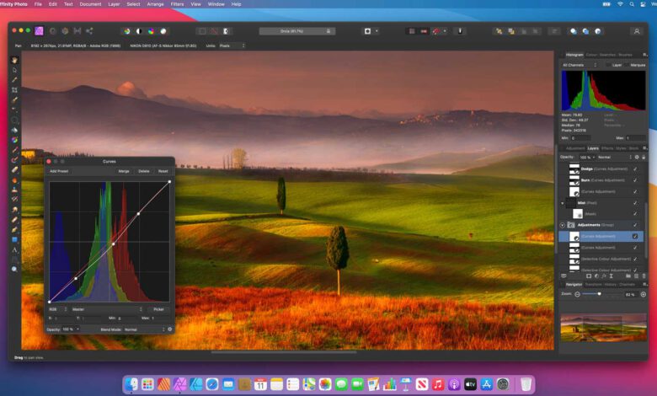Open the Master channel dropdown in Curves
The image size is (657, 396).
click(x=107, y=309)
